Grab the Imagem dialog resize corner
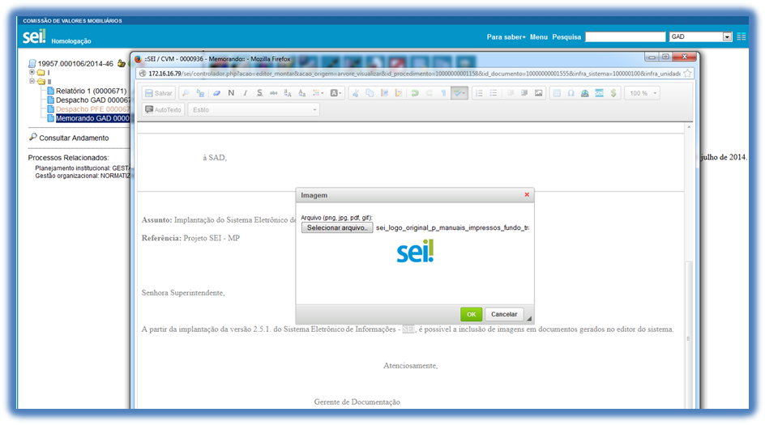The image size is (765, 425). click(529, 318)
